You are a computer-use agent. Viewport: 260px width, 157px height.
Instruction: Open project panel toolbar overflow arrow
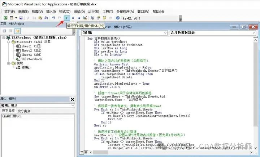pyautogui.click(x=74, y=31)
